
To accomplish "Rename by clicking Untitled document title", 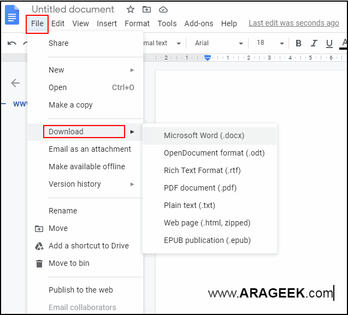I will (x=73, y=9).
